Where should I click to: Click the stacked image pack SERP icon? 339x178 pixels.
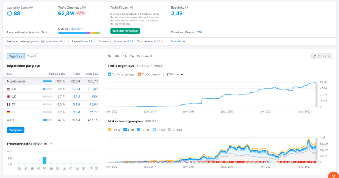tap(38, 168)
